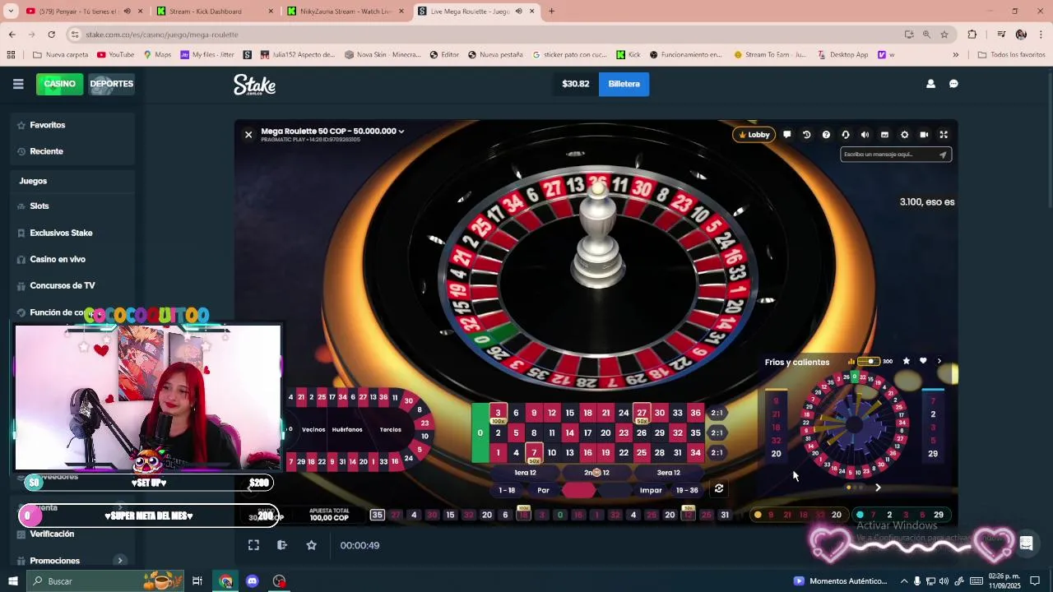Open Reciente in sidebar
1053x592 pixels.
pos(46,151)
